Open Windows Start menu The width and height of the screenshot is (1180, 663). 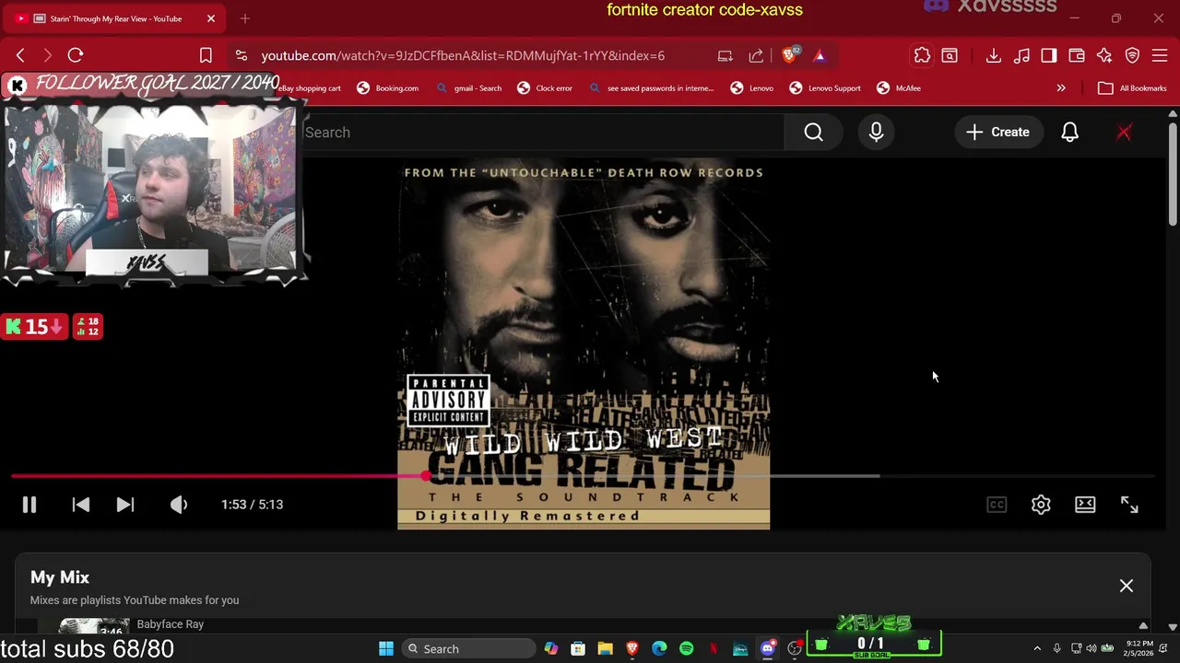[x=386, y=649]
